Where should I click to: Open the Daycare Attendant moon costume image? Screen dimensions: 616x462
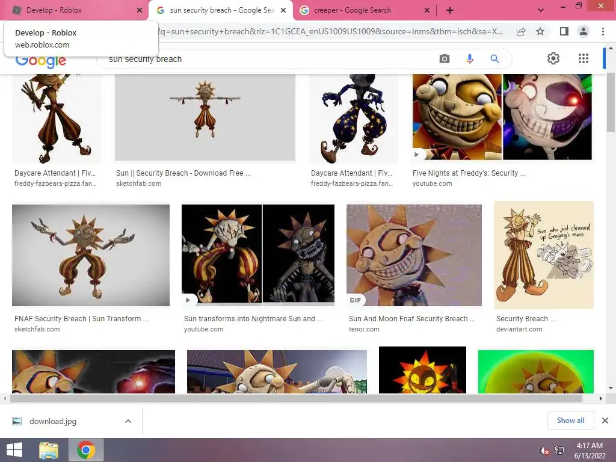pyautogui.click(x=353, y=119)
